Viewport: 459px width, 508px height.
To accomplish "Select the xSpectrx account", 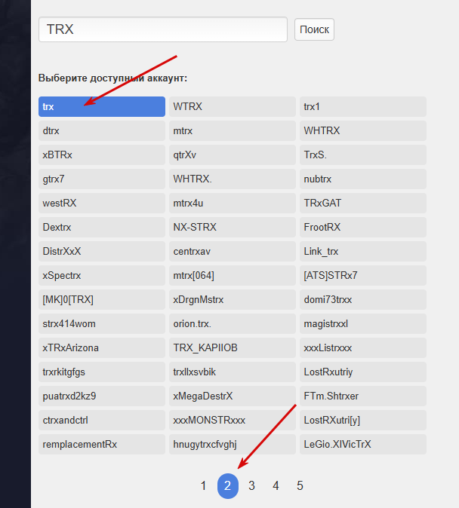I will point(102,275).
